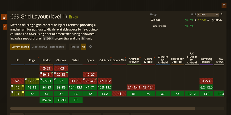
Task: Click the Chrome 58-86 support cell
Action: pyautogui.click(x=61, y=88)
